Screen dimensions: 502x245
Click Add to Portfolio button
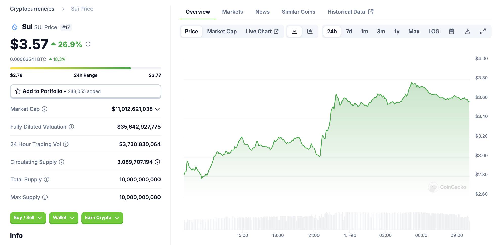pos(85,91)
